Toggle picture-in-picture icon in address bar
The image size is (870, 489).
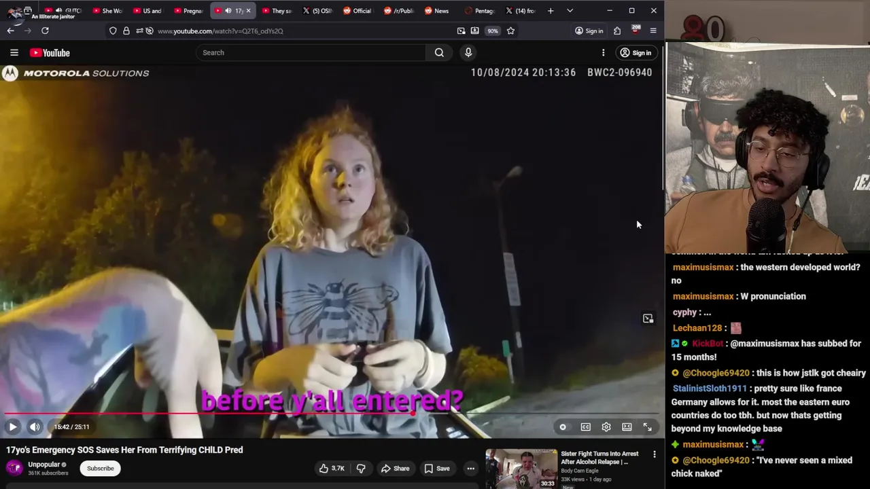click(x=461, y=31)
